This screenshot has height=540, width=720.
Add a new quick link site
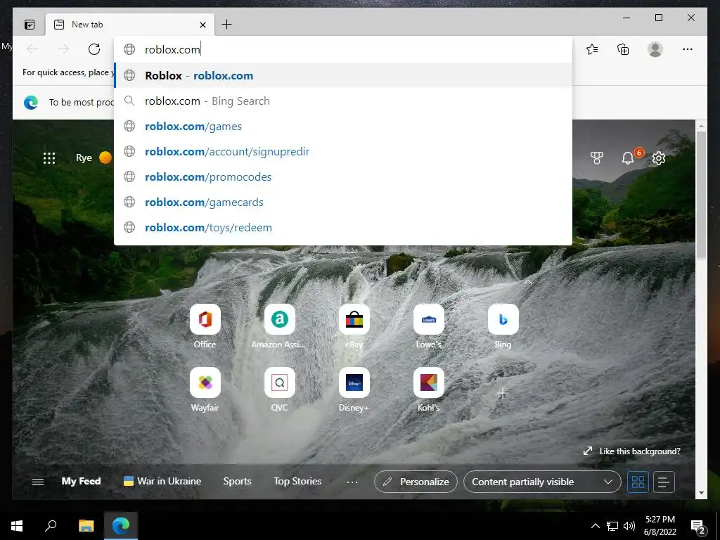(503, 393)
